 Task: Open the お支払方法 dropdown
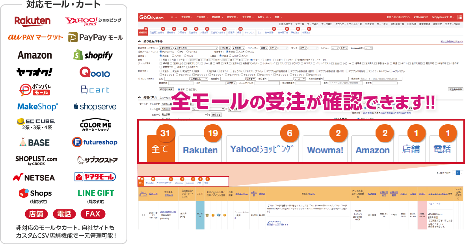[196, 48]
